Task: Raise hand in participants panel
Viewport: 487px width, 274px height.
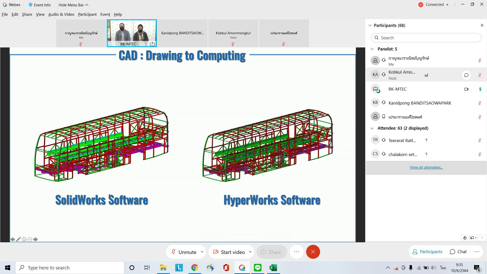Action: 465,238
